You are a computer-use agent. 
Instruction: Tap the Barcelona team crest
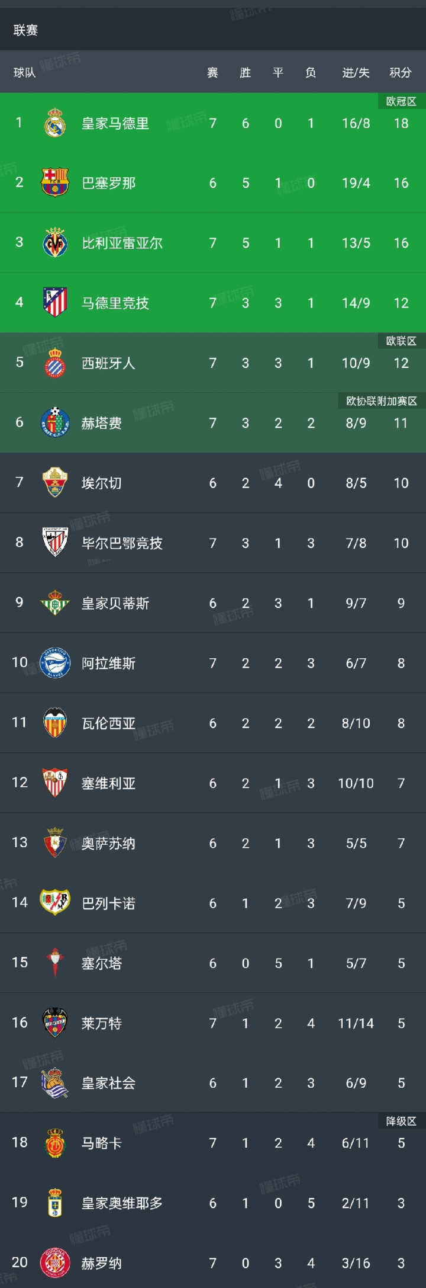[x=55, y=183]
